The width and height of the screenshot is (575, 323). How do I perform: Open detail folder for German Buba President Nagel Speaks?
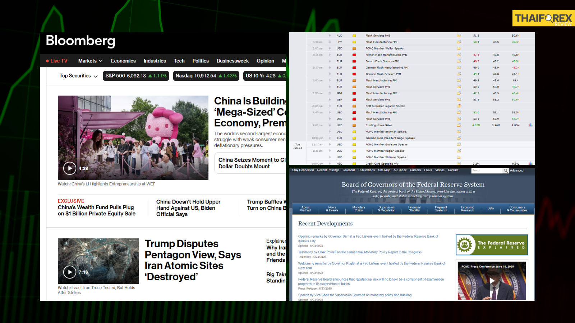pyautogui.click(x=459, y=138)
